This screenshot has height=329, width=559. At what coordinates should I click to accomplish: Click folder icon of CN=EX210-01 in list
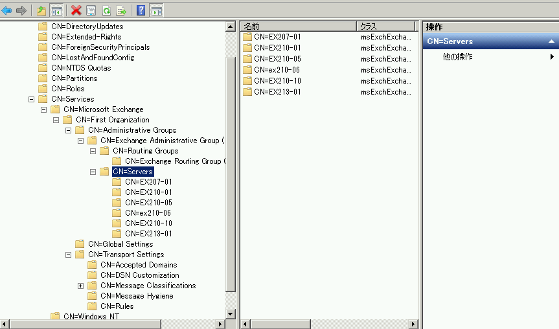tap(247, 48)
